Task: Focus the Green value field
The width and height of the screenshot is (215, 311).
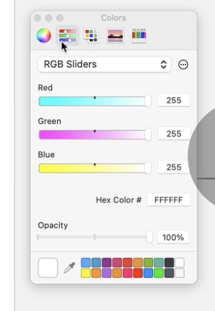Action: coord(174,134)
